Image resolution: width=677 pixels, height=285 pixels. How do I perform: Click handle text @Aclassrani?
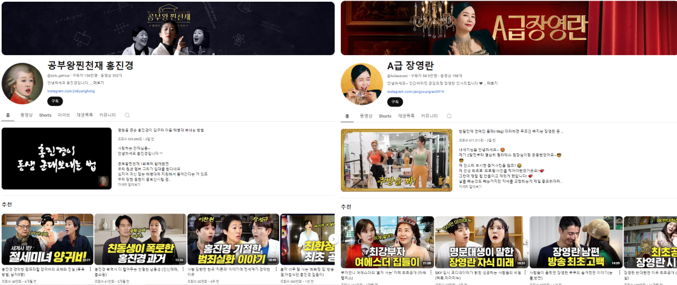(397, 75)
